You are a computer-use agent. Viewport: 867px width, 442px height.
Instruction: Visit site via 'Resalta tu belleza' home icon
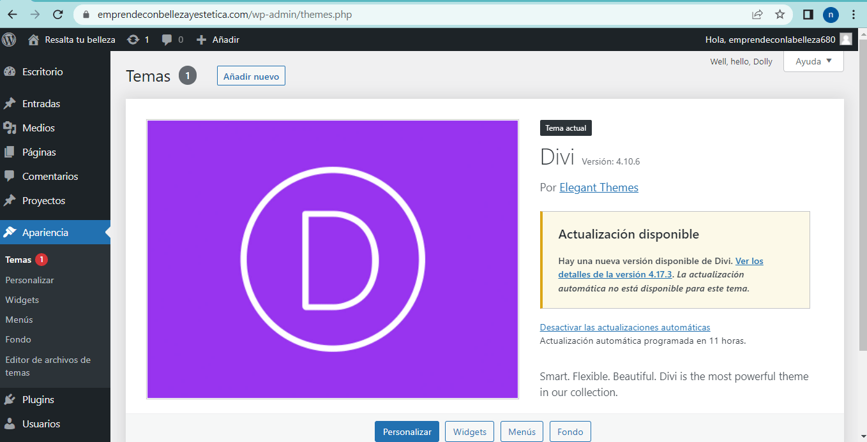click(34, 40)
